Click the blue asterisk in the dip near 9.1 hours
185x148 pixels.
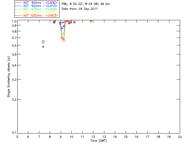[x=62, y=28]
